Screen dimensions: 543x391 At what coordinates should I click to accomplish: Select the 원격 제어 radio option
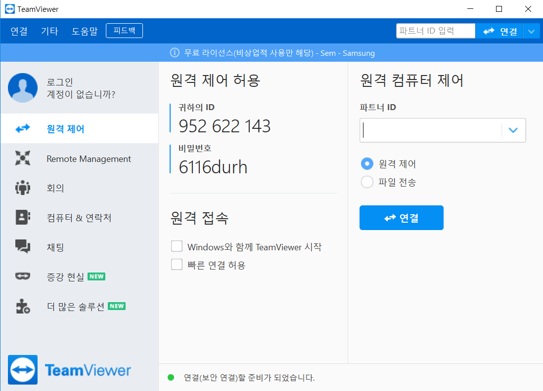367,163
